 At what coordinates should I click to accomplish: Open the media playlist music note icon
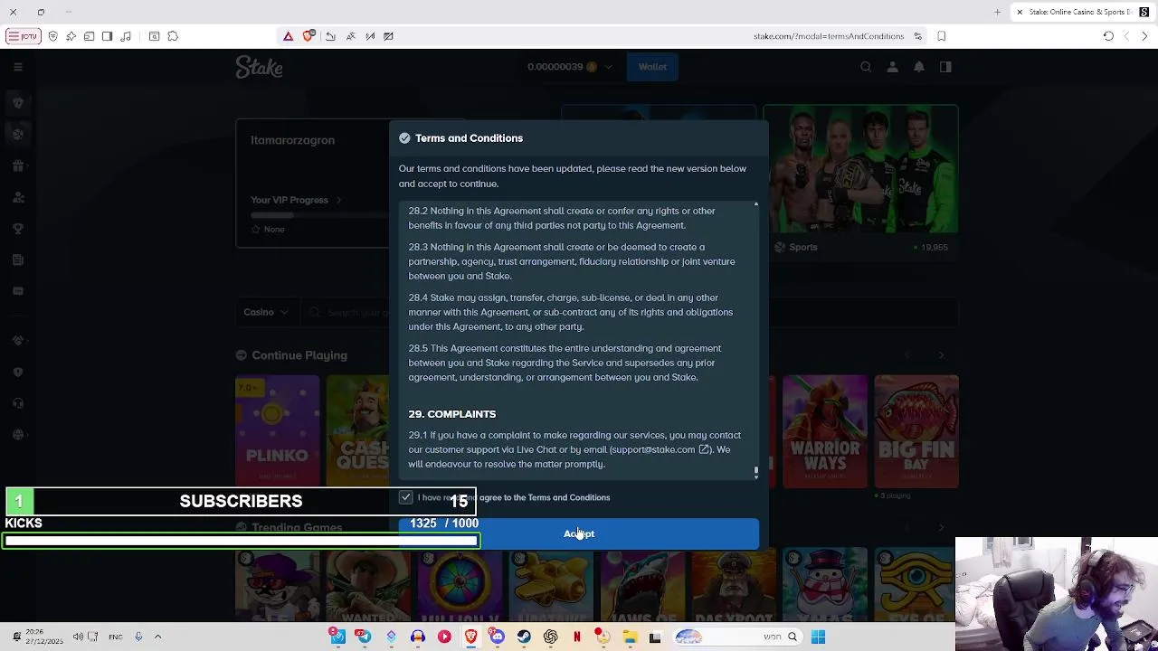(126, 36)
